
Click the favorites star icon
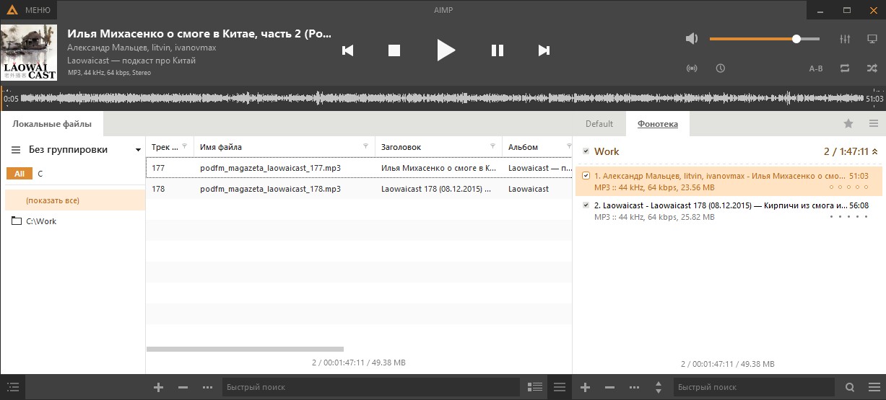click(x=848, y=124)
